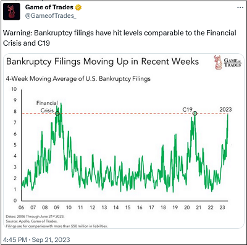Click the chart title Bankruptcy Filings Moving Up
Image resolution: width=247 pixels, height=245 pixels.
pyautogui.click(x=103, y=62)
